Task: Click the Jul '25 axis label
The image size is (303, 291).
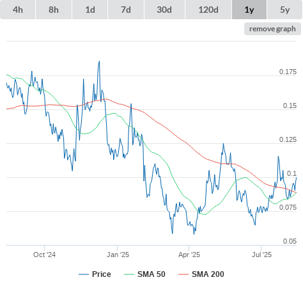Action: coord(261,255)
